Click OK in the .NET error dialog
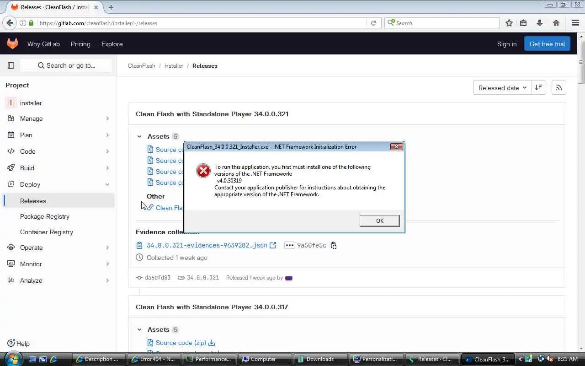The image size is (585, 366). (379, 221)
